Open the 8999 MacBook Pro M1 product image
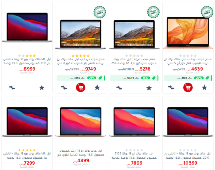The width and height of the screenshot is (215, 170). pos(27,27)
